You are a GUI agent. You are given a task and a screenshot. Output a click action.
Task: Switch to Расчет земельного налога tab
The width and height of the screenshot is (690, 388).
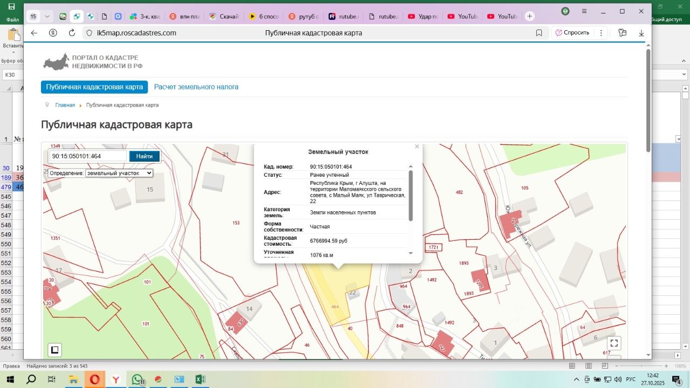pyautogui.click(x=196, y=87)
